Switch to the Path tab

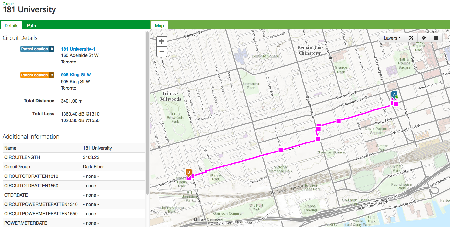pos(31,25)
